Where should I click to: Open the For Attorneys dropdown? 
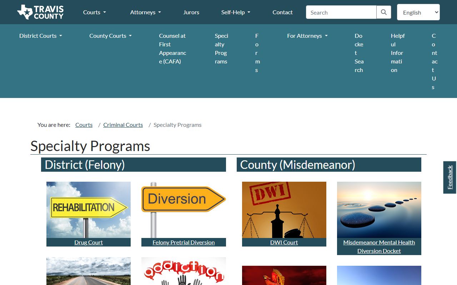tap(307, 36)
